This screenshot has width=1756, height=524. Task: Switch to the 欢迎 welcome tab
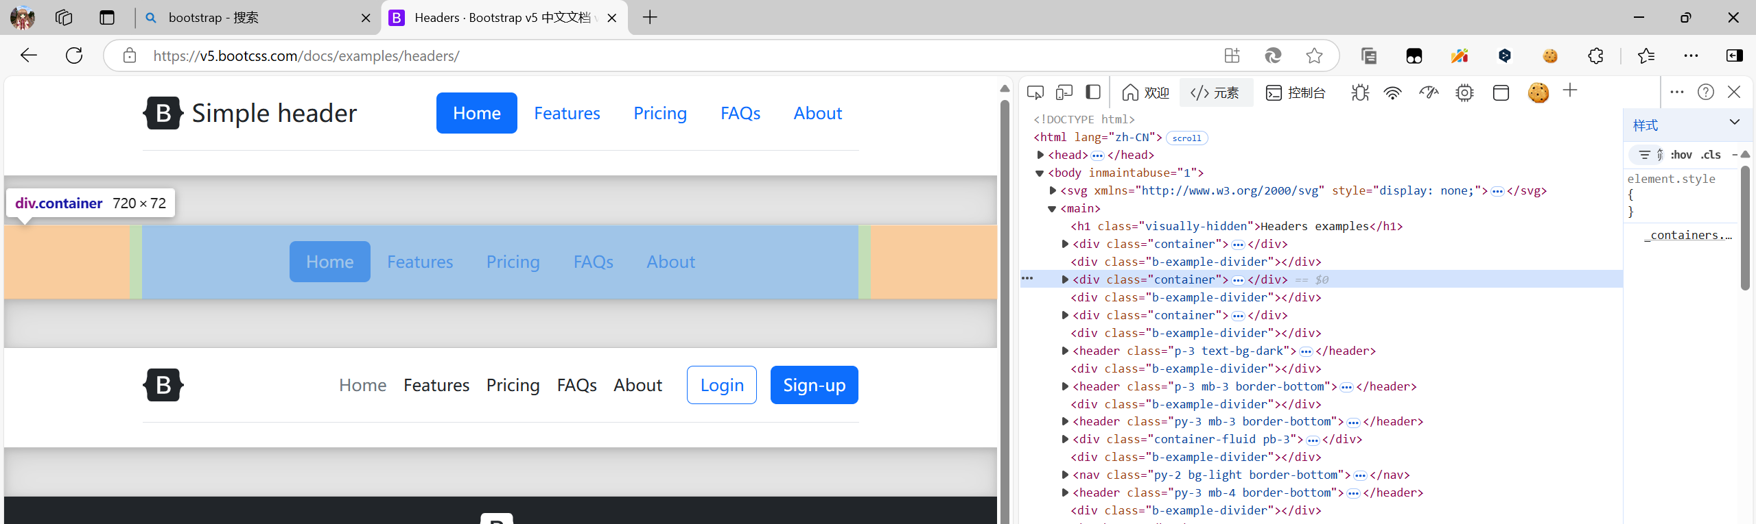1145,92
